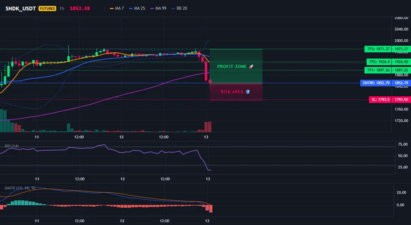The height and width of the screenshot is (225, 411).
Task: Click RSI axis value 75.00
Action: 403,144
